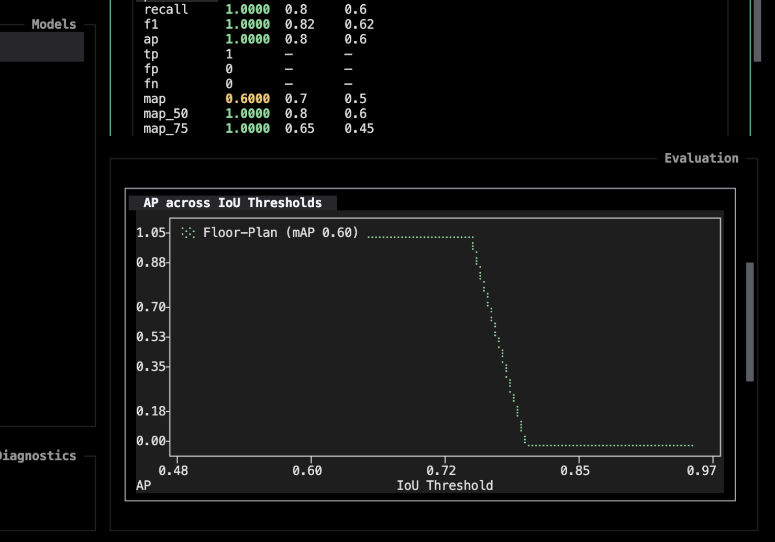Click the green 1.0000 value in recall row
This screenshot has width=775, height=542.
point(248,9)
